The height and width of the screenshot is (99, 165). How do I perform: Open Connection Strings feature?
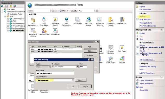111,22
